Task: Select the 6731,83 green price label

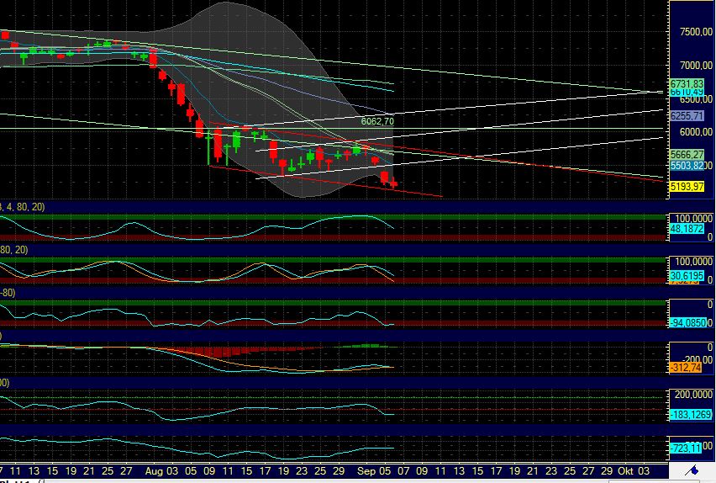Action: pyautogui.click(x=686, y=83)
